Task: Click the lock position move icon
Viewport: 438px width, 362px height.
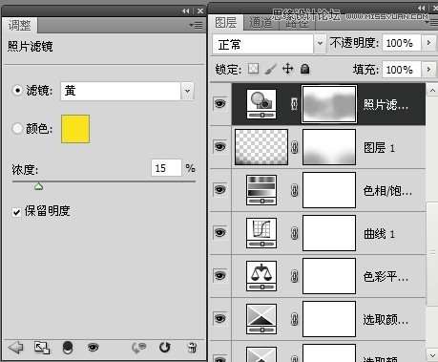Action: 288,69
